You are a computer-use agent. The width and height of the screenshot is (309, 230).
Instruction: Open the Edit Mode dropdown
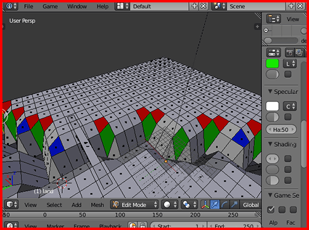(x=134, y=205)
